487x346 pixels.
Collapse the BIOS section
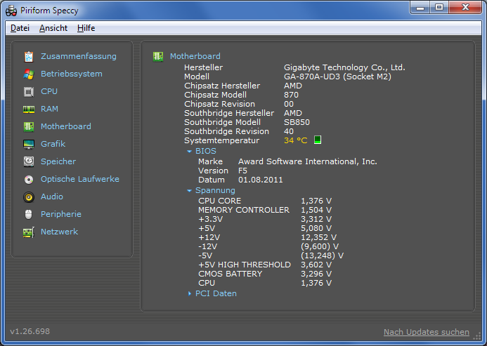pos(189,152)
